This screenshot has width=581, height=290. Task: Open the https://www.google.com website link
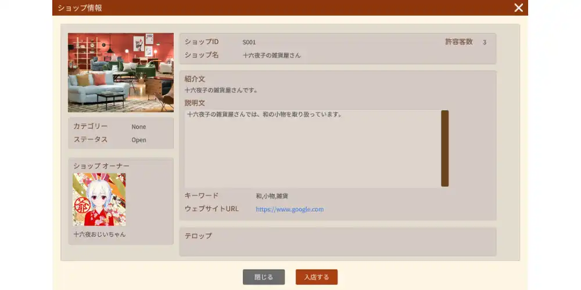[x=290, y=209]
